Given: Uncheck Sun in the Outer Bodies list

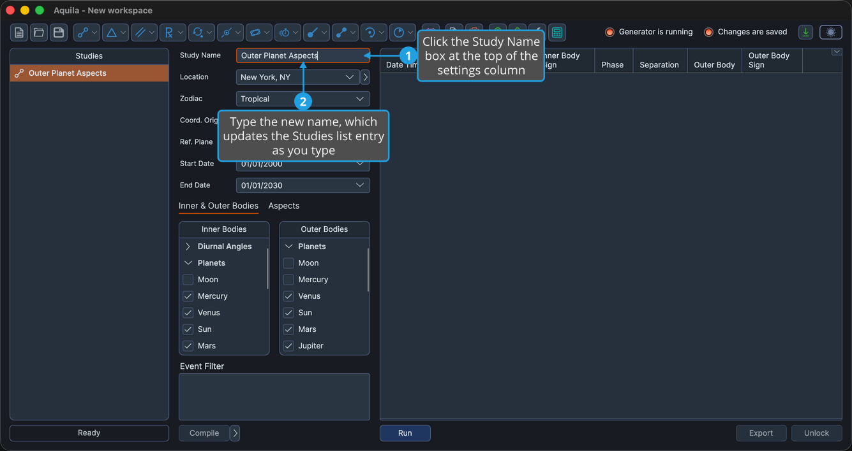Looking at the screenshot, I should pos(288,313).
